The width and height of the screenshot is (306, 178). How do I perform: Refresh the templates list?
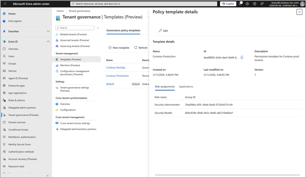(141, 47)
